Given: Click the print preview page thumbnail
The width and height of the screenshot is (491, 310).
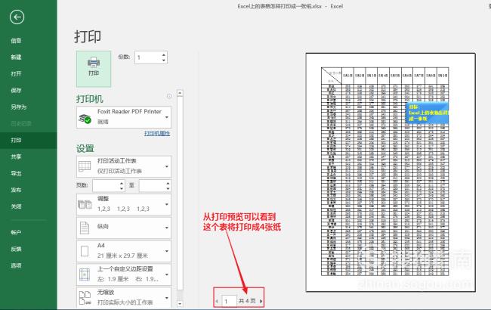Looking at the screenshot, I should click(391, 172).
